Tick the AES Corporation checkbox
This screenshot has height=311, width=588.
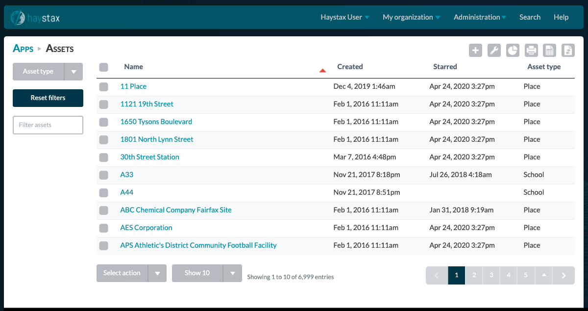103,228
